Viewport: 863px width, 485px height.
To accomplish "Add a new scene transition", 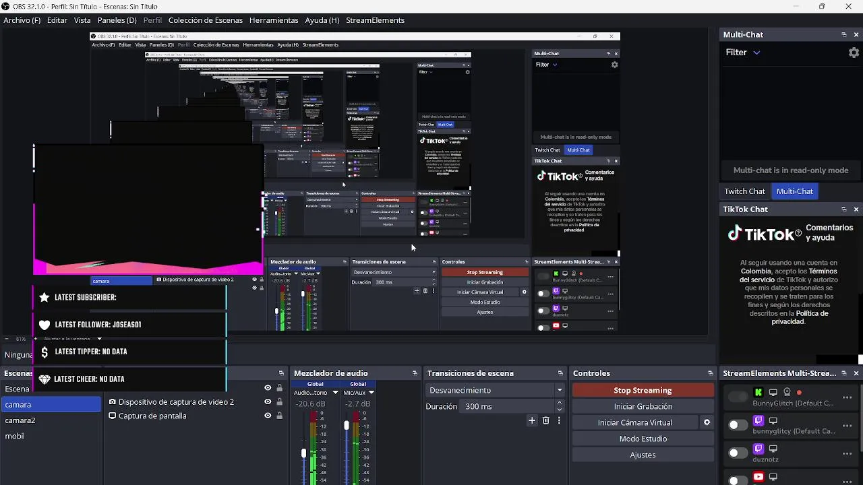I will [x=532, y=420].
